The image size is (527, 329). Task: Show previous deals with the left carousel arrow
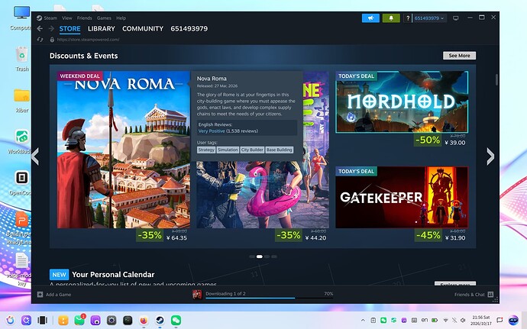(x=35, y=156)
